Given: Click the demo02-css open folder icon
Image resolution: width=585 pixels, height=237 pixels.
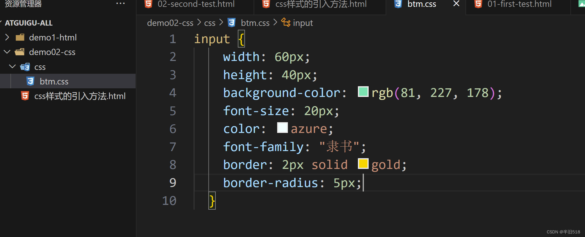Looking at the screenshot, I should pyautogui.click(x=20, y=52).
